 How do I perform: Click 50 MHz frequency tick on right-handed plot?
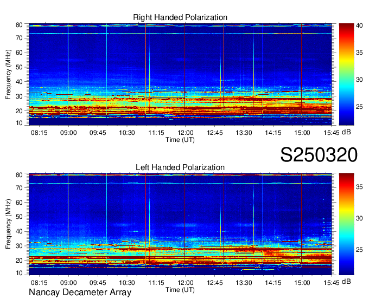click(x=19, y=67)
